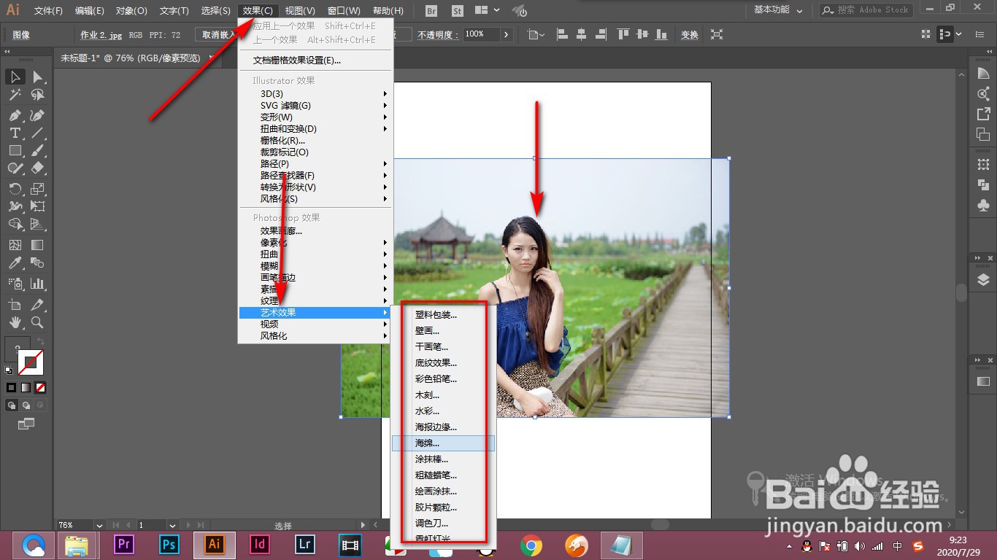
Task: Expand the 3D(3) submenu
Action: [315, 93]
